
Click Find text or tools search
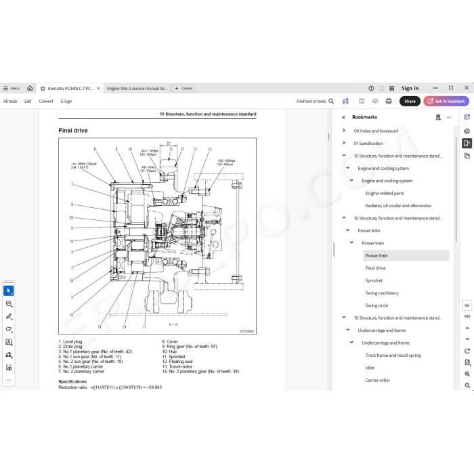315,102
